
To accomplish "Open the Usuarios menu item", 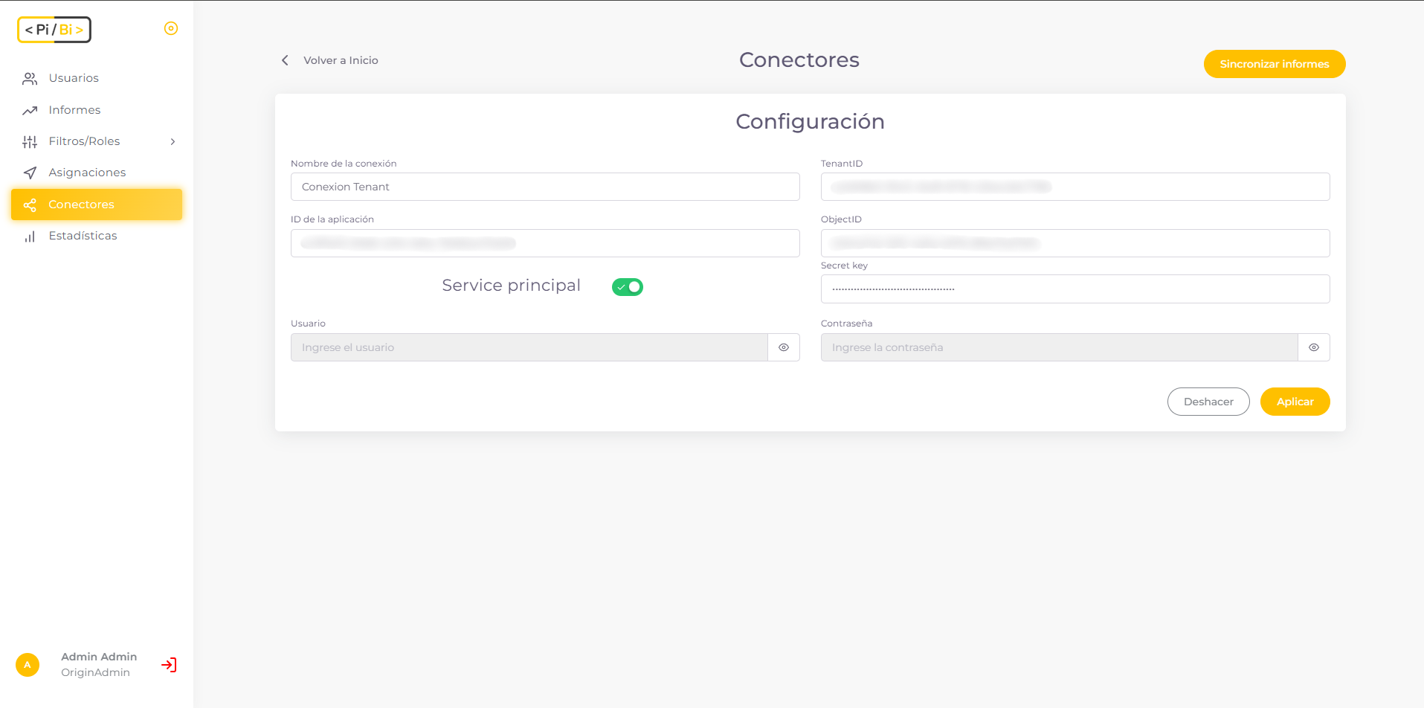I will (97, 78).
